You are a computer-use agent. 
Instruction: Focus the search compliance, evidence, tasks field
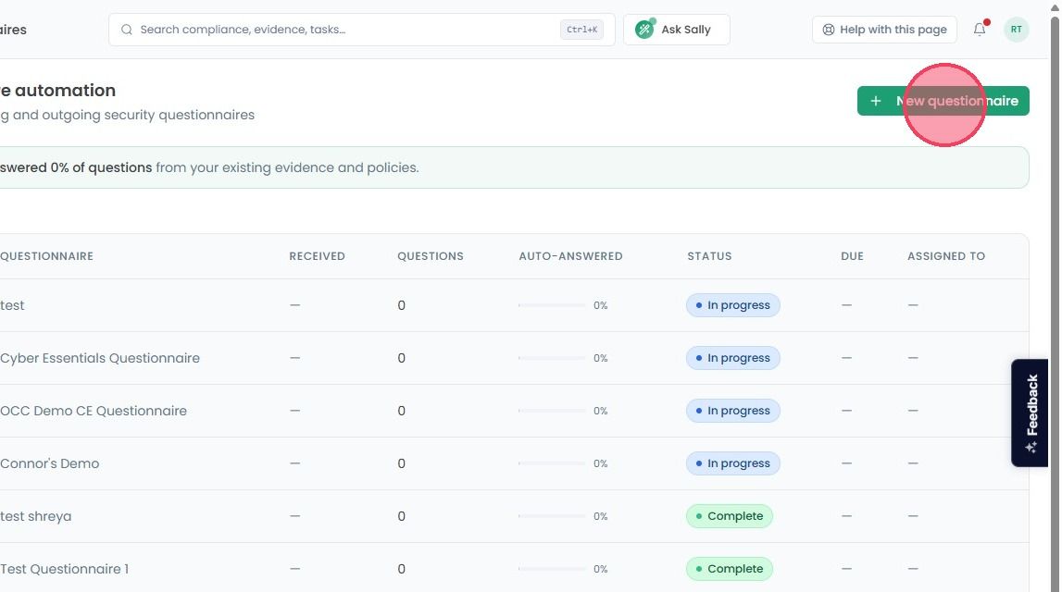362,30
